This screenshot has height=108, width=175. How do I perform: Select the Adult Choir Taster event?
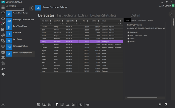20,14
